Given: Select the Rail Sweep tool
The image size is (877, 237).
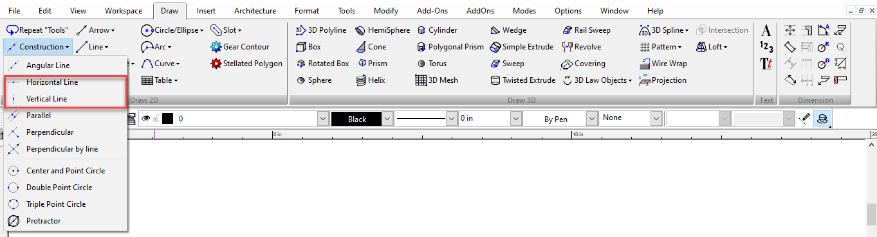Looking at the screenshot, I should (x=586, y=30).
